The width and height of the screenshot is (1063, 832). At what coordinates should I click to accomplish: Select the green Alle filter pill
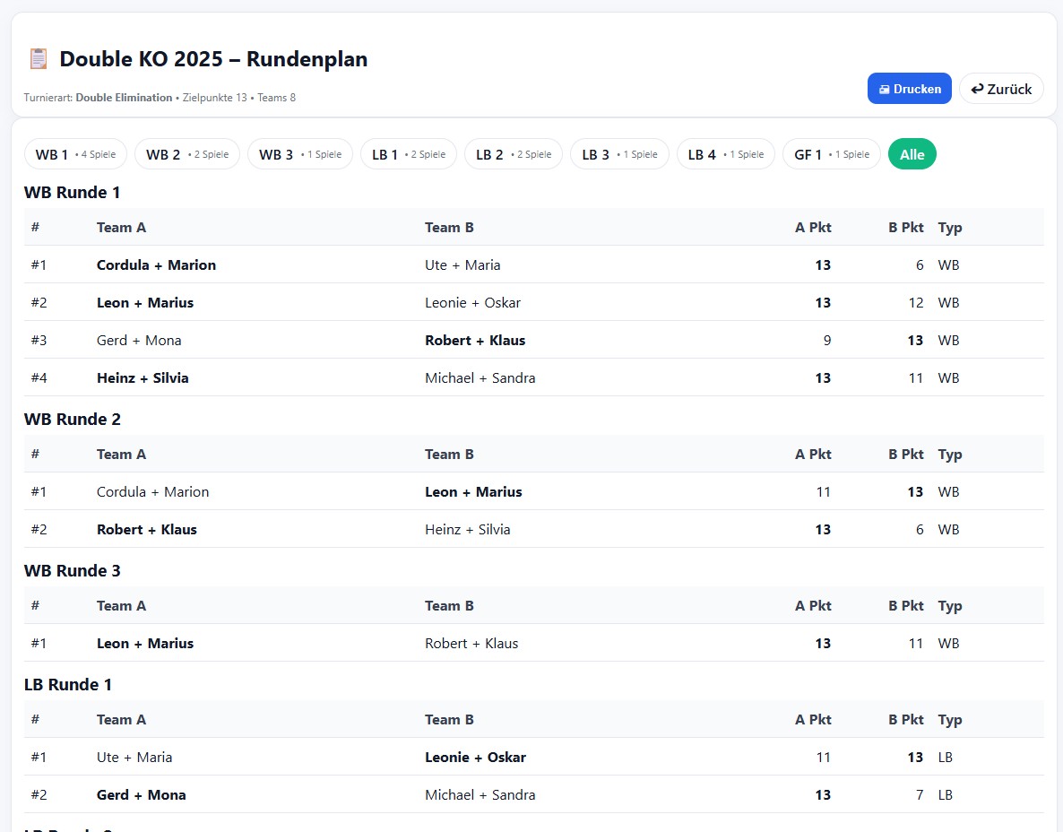(912, 154)
